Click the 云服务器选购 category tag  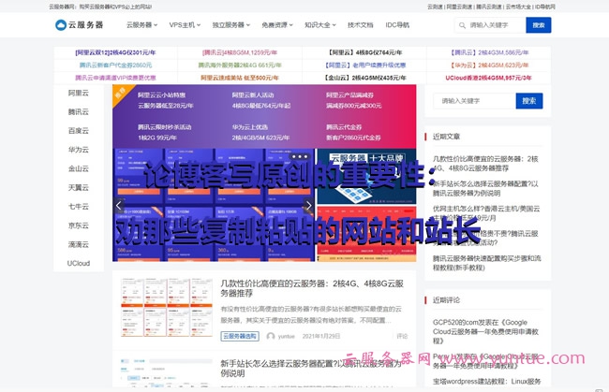pyautogui.click(x=240, y=335)
